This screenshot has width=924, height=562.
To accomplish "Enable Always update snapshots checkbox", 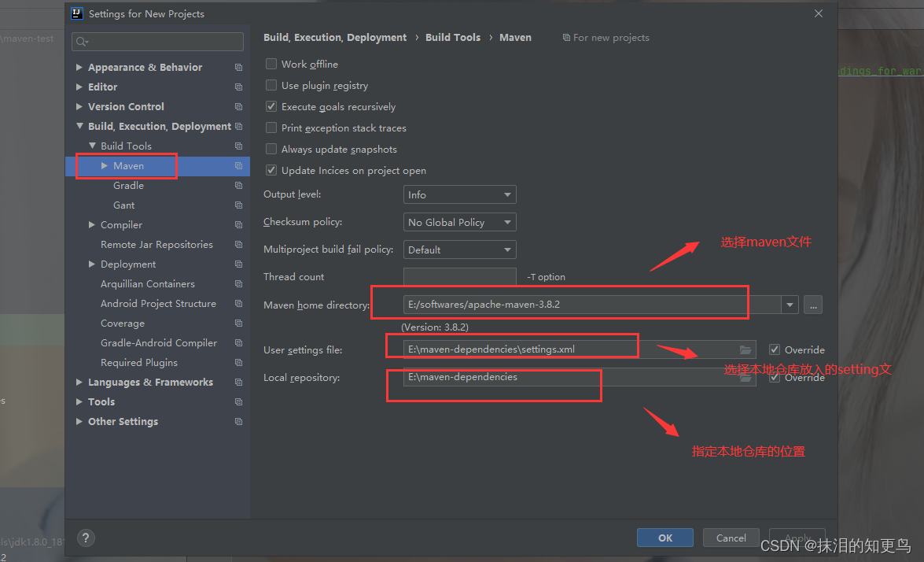I will (x=271, y=149).
